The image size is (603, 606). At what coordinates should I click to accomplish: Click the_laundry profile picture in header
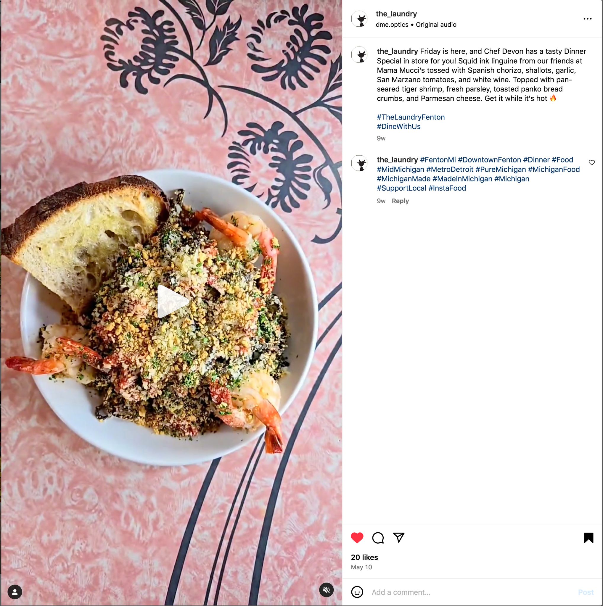(359, 19)
